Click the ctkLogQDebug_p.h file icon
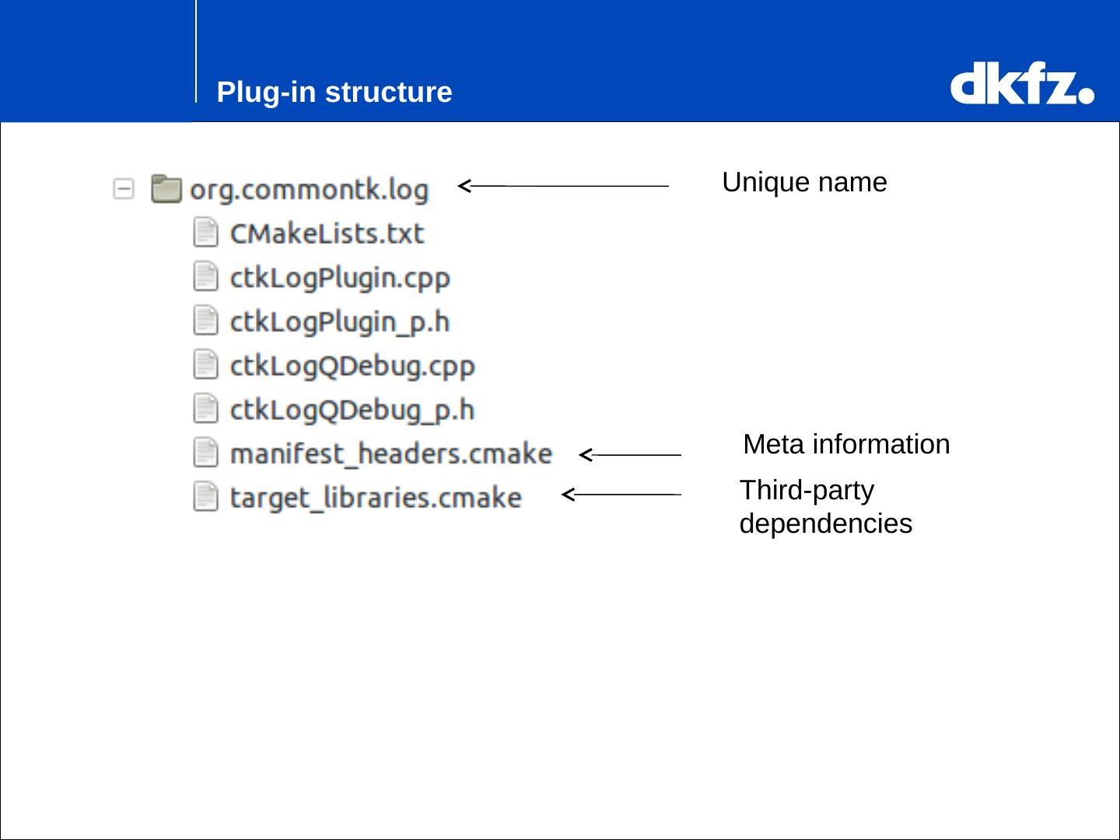The image size is (1120, 840). pos(205,408)
